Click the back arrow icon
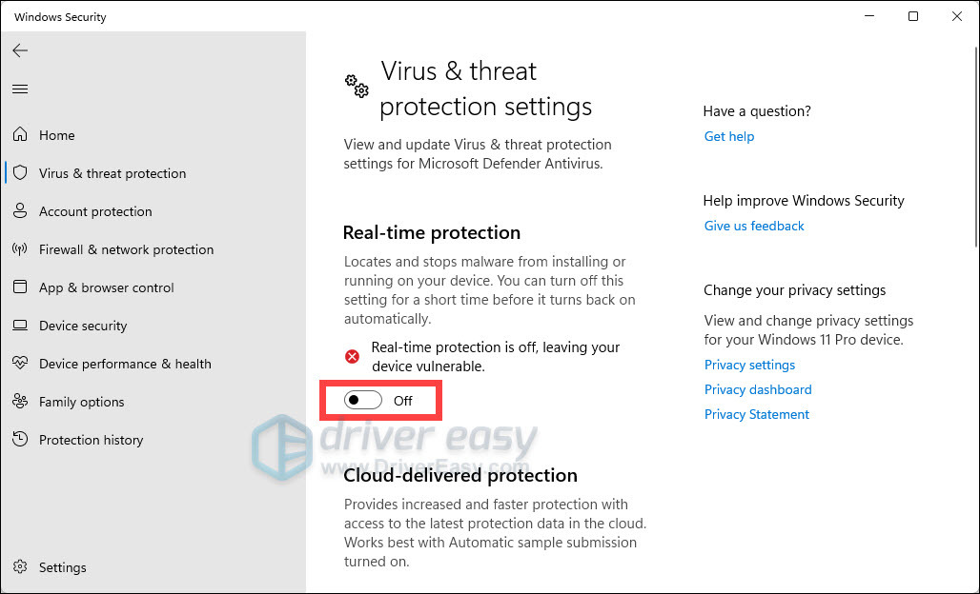The height and width of the screenshot is (594, 980). [x=20, y=50]
